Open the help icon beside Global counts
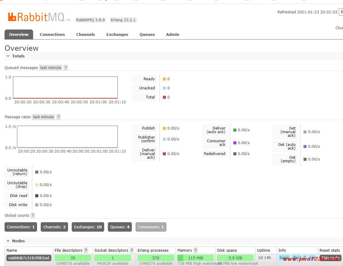343x266 pixels. [33, 216]
